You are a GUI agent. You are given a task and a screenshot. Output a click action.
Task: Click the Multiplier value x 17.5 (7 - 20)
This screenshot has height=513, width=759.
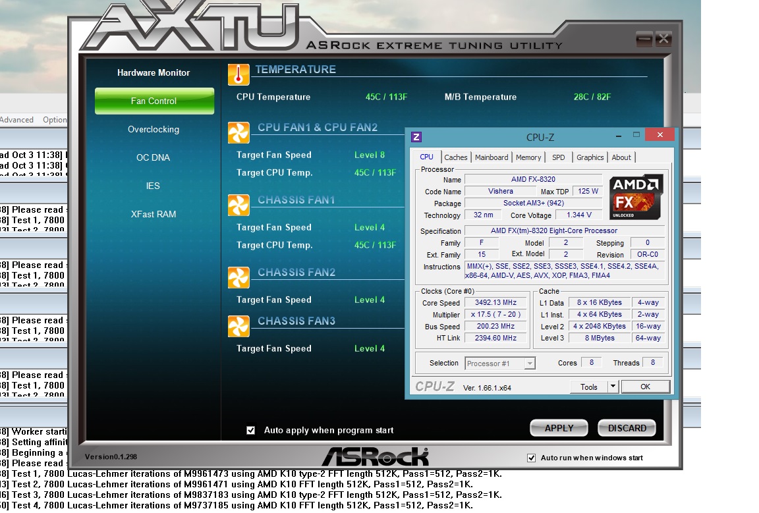[x=495, y=315]
